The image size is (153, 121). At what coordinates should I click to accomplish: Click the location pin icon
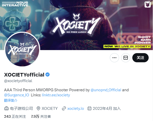pos(38,108)
